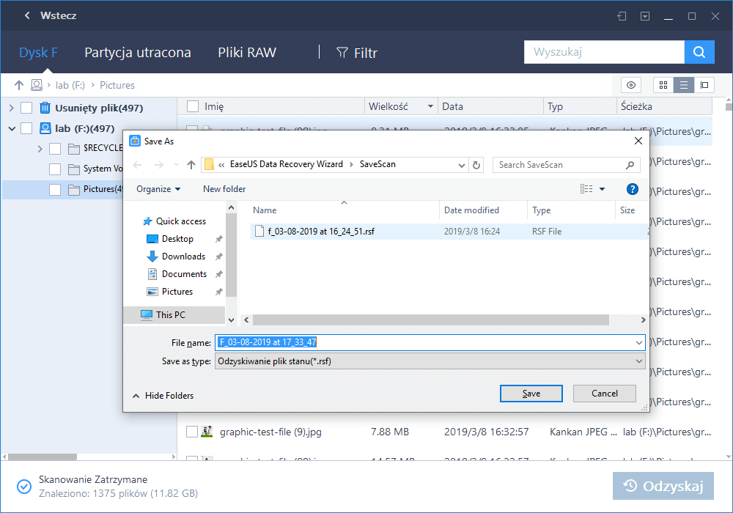733x513 pixels.
Task: Switch to preview pane view mode
Action: (x=704, y=85)
